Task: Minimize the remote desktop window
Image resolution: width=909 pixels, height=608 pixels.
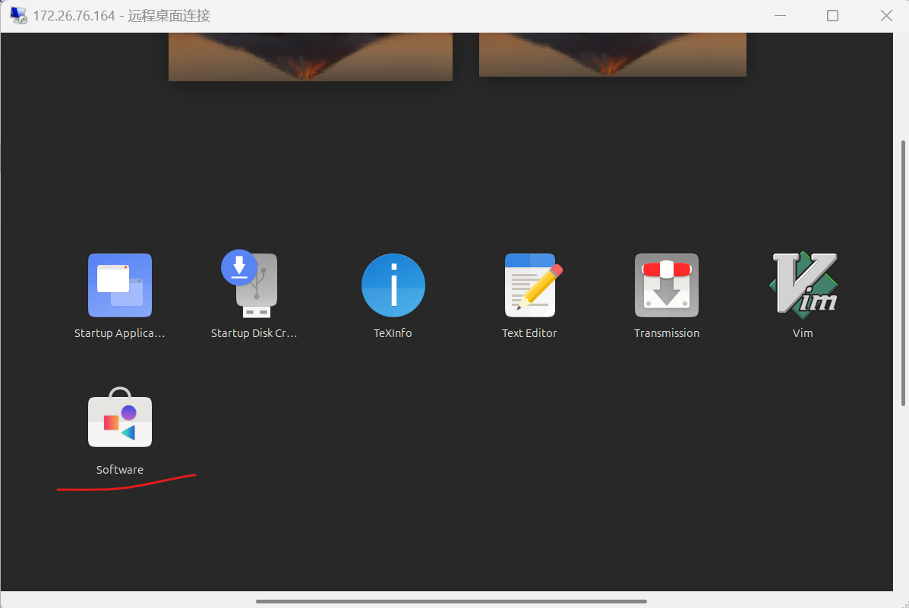Action: (x=781, y=16)
